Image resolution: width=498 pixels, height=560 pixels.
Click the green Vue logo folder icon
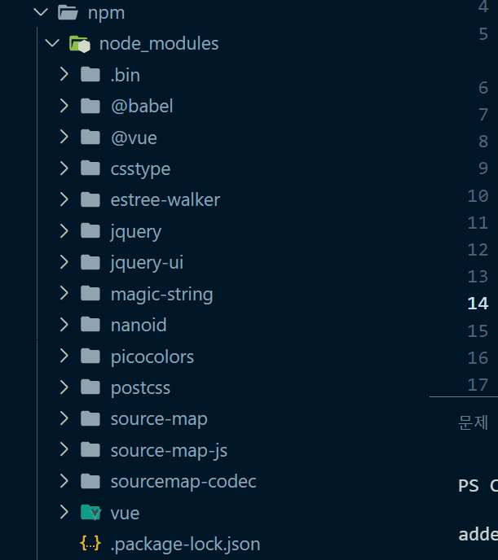(x=91, y=513)
